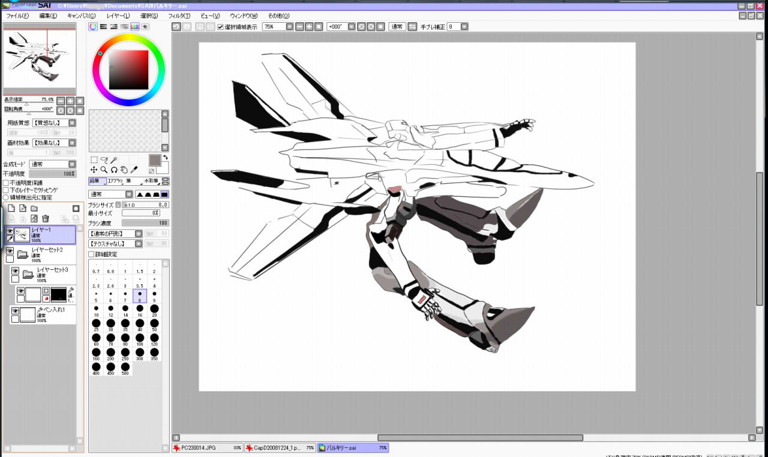This screenshot has height=457, width=768.
Task: Toggle the HSV slider panel icon
Action: [113, 26]
